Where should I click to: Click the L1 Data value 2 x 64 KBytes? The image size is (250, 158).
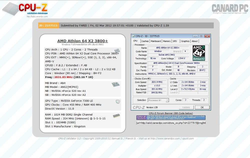[x=188, y=82]
